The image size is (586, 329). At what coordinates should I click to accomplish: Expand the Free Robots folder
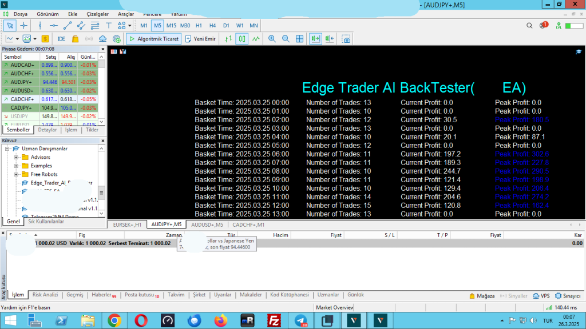(16, 174)
